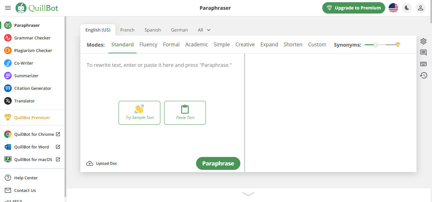Open the Citation Generator tool
432x202 pixels.
[x=32, y=88]
